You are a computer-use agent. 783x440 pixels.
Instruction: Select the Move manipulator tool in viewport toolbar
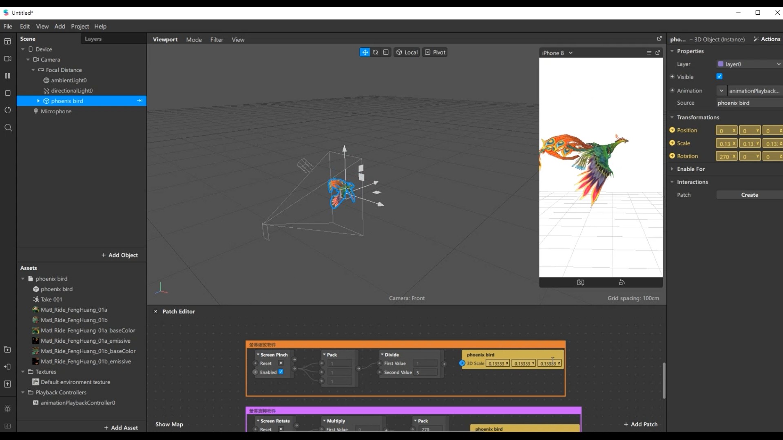tap(365, 52)
